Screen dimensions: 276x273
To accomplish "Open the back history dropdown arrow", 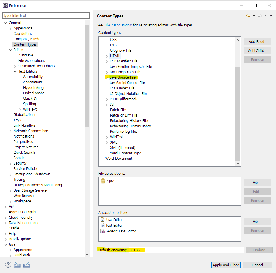I will (x=254, y=16).
